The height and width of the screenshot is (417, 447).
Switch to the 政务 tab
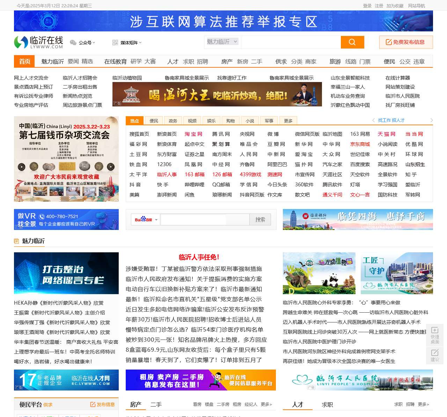pos(173,121)
